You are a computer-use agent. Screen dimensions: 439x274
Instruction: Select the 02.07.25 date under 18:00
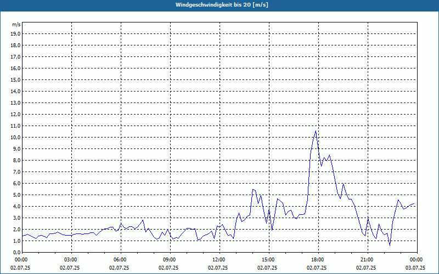point(317,267)
